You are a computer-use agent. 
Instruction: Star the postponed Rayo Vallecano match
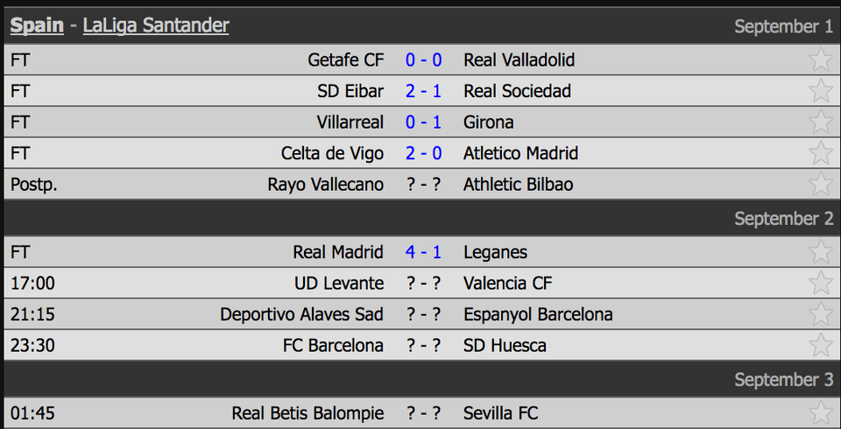pos(820,183)
